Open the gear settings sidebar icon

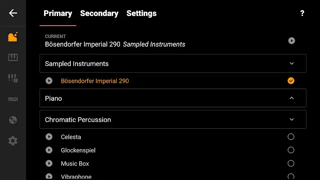point(13,141)
